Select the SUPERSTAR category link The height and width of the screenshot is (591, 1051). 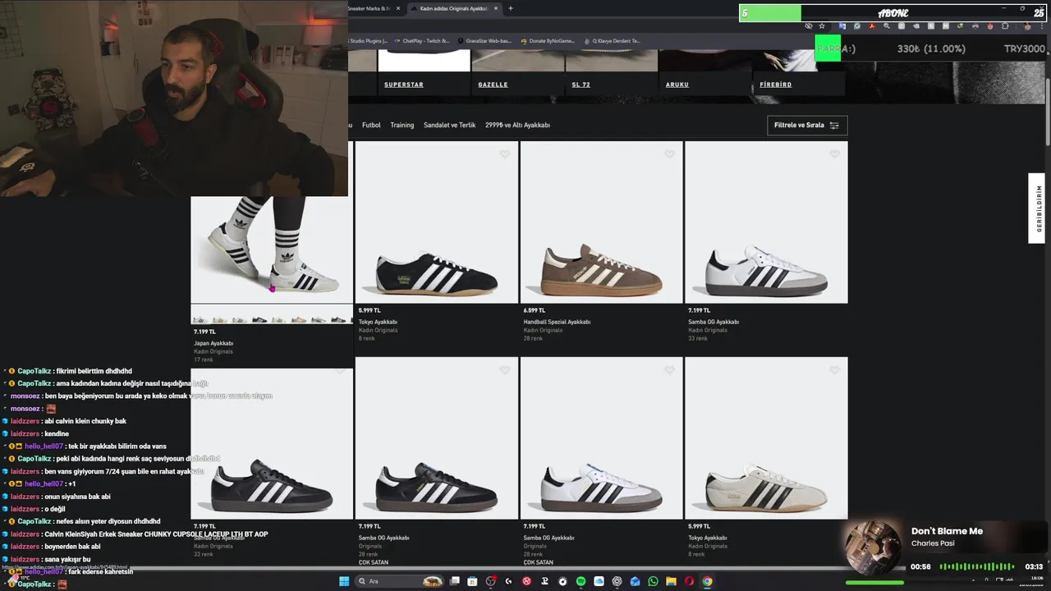(x=404, y=85)
